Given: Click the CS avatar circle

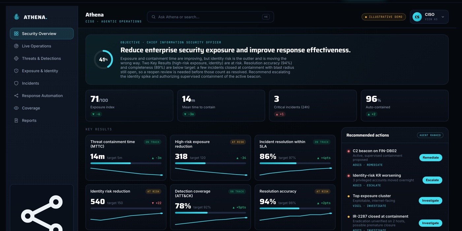Looking at the screenshot, I should [x=417, y=17].
